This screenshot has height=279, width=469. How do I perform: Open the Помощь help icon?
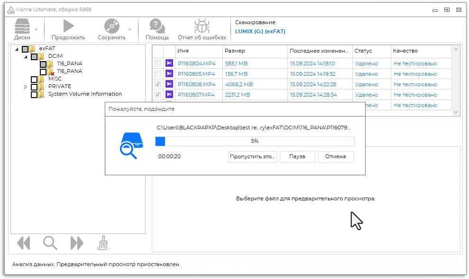coord(157,26)
